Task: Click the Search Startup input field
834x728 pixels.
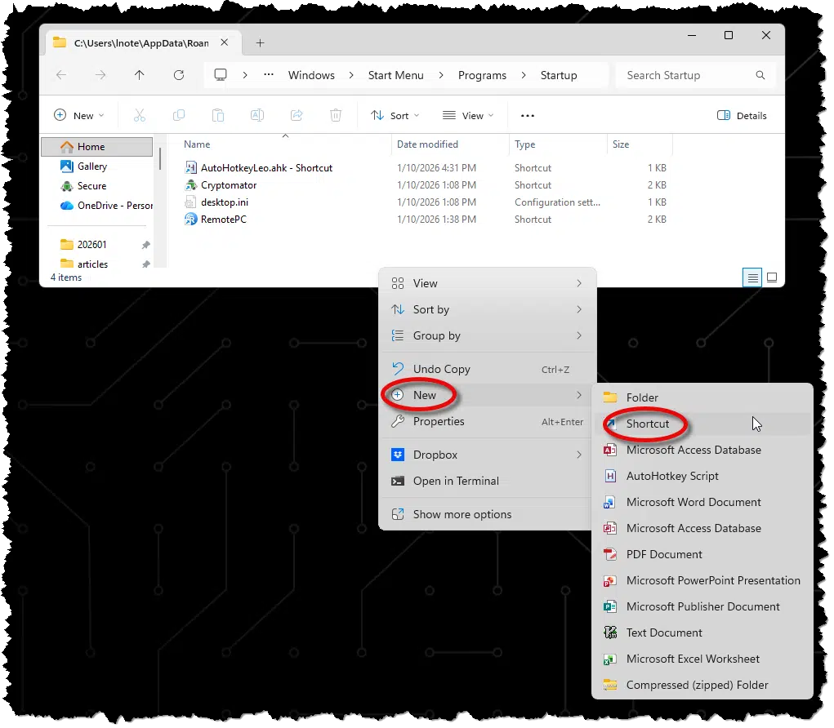Action: (x=686, y=75)
